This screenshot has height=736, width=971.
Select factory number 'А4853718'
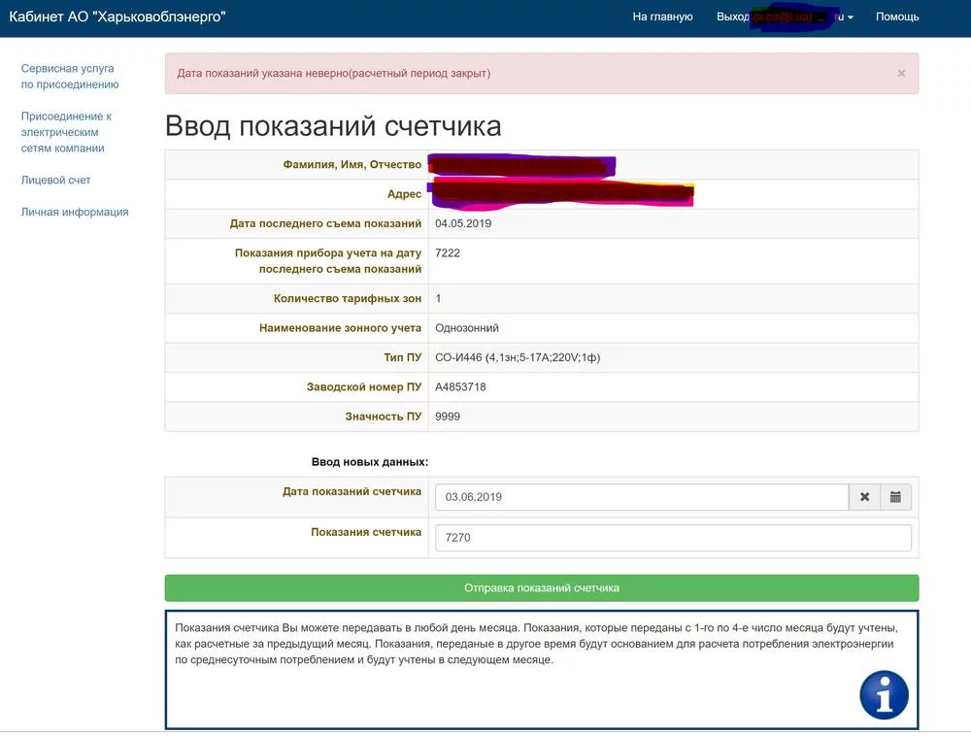tap(460, 386)
